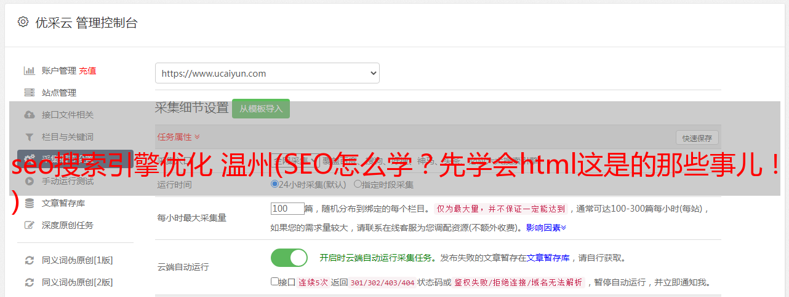
Task: Click the server icon for 站点管理
Action: [29, 93]
